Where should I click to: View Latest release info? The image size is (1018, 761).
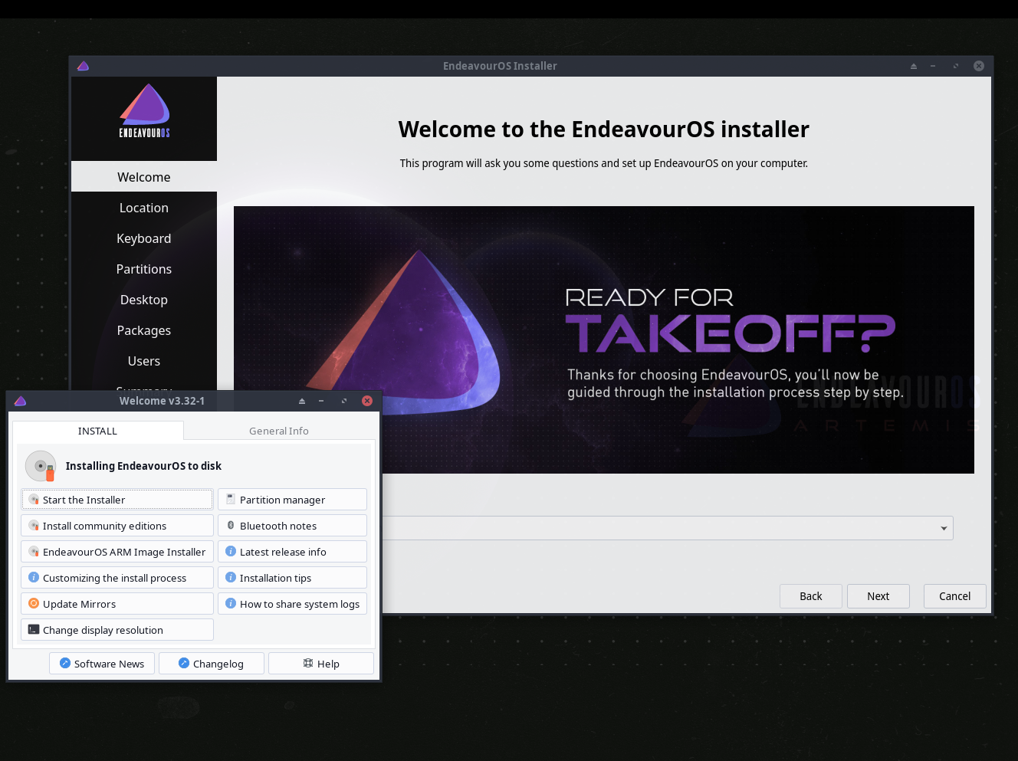tap(292, 551)
